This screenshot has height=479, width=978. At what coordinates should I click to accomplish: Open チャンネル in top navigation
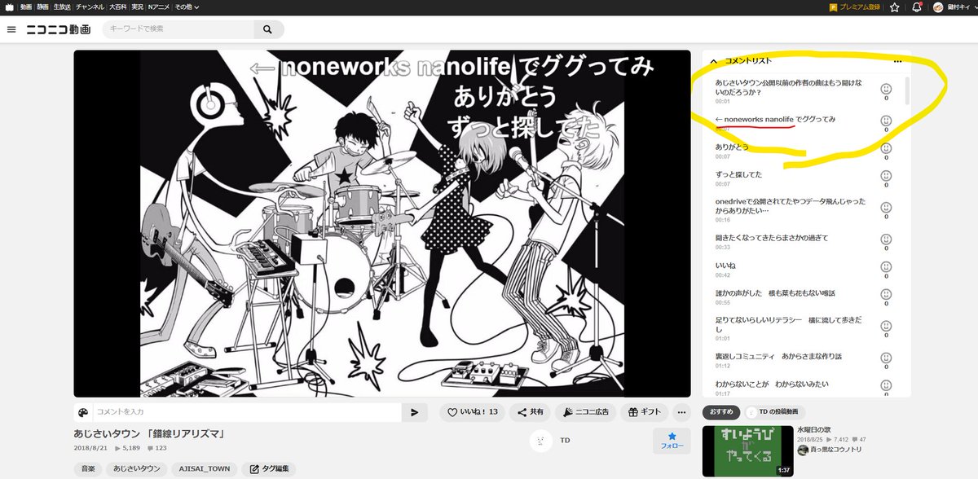coord(90,7)
